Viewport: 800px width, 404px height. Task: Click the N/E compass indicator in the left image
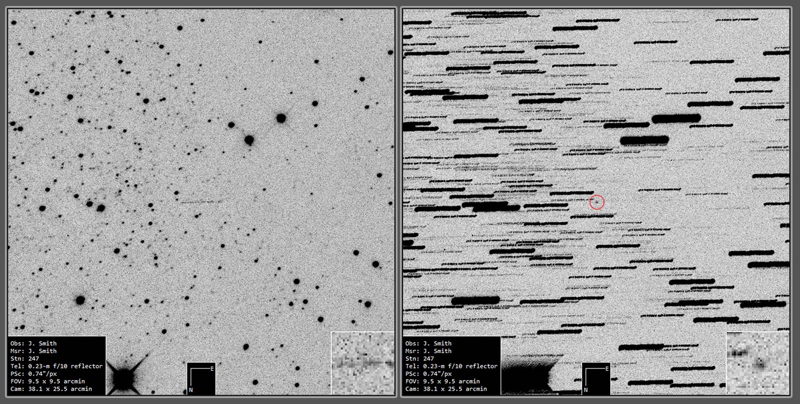tap(201, 379)
